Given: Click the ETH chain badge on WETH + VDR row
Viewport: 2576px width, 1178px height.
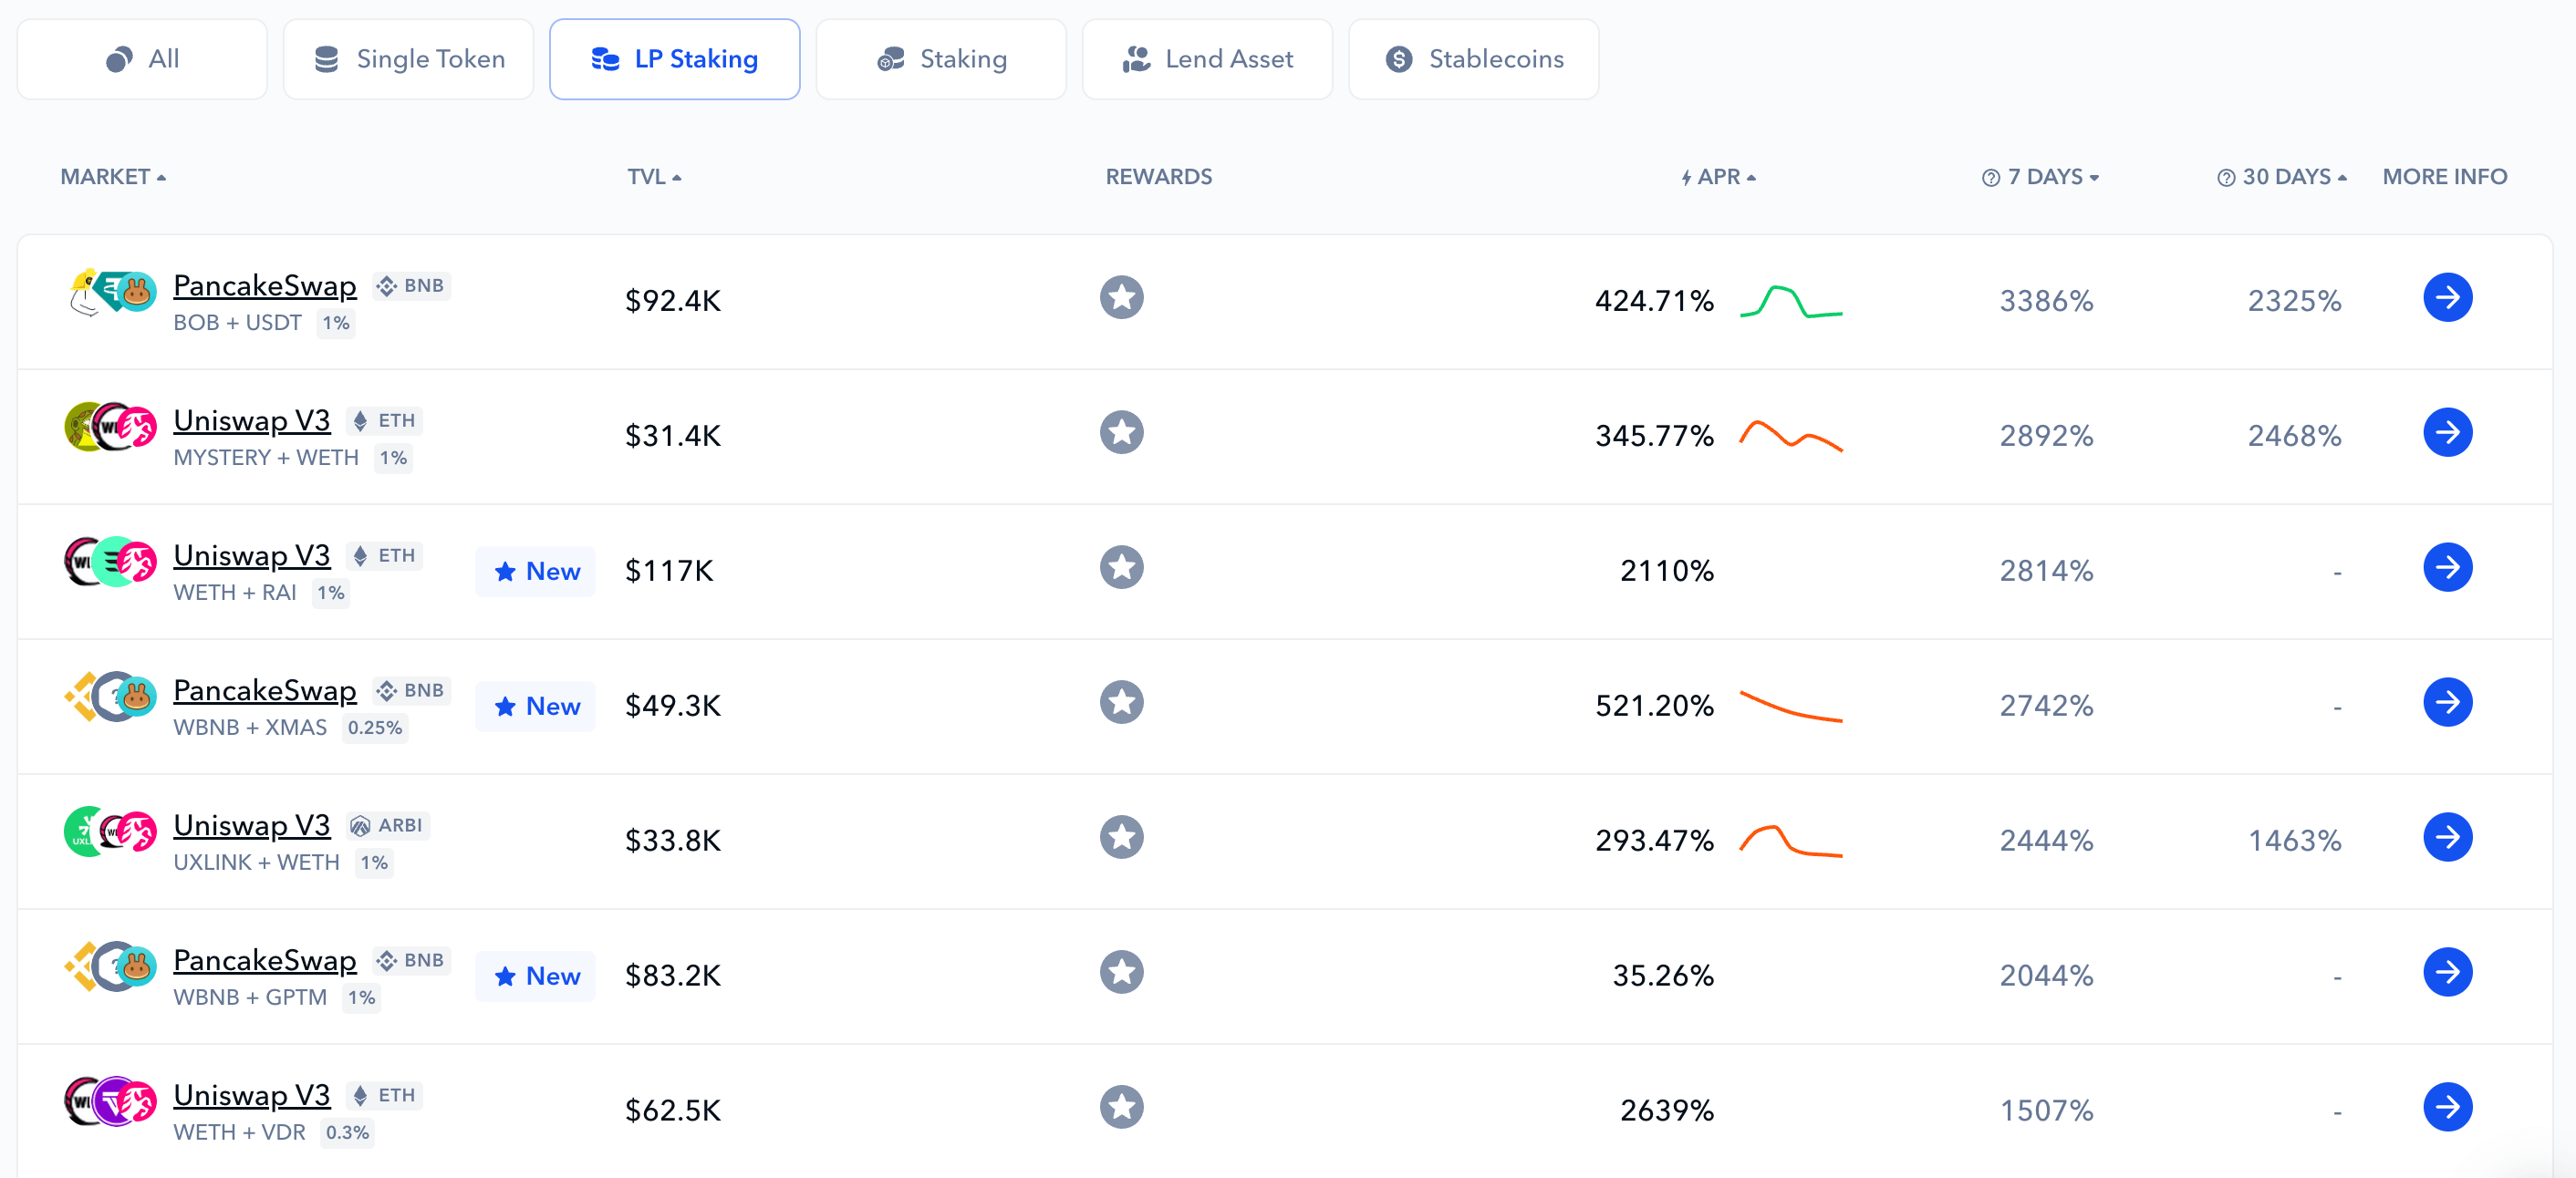Looking at the screenshot, I should pyautogui.click(x=384, y=1095).
